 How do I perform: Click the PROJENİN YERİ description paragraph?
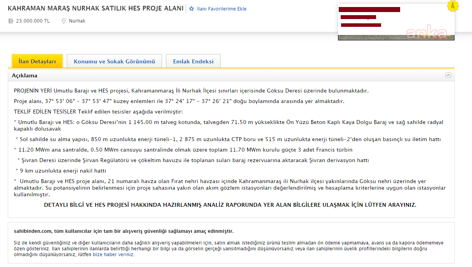(191, 91)
